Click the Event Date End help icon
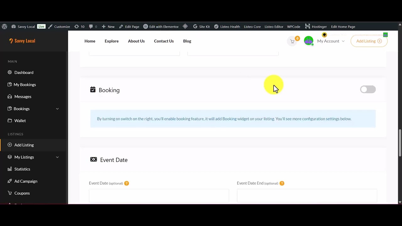 pyautogui.click(x=282, y=183)
